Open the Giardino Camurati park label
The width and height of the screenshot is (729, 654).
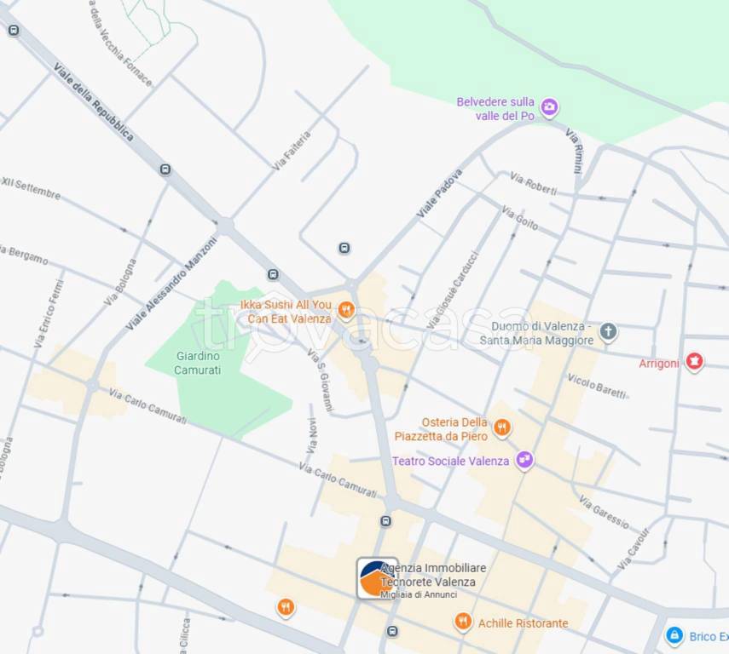(198, 363)
